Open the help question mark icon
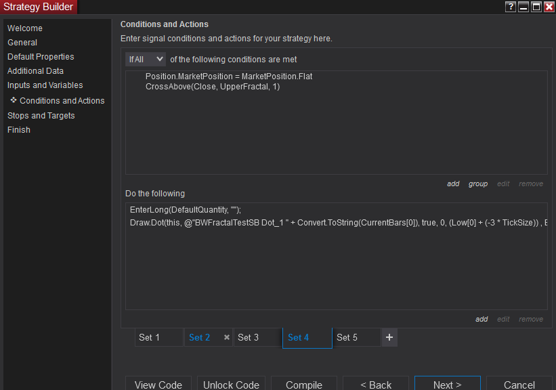This screenshot has height=390, width=556. pyautogui.click(x=511, y=7)
